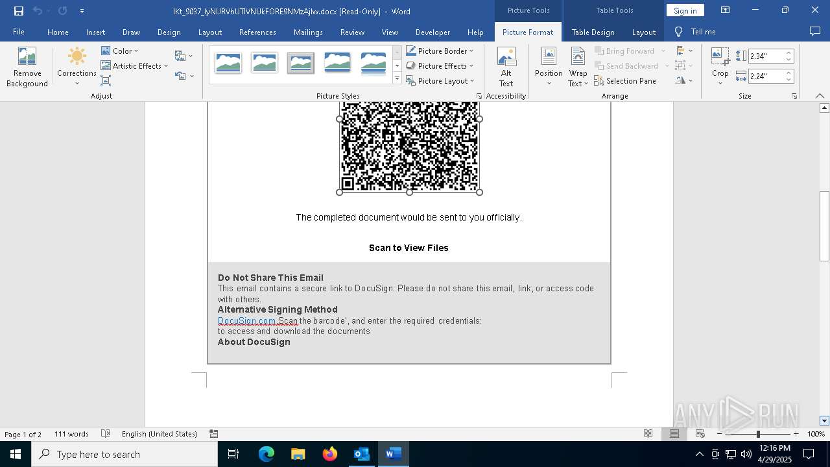
Task: Open the Picture Effects dropdown
Action: (440, 66)
